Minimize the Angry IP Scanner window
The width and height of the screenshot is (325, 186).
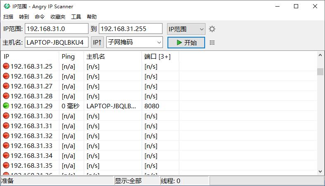point(277,7)
